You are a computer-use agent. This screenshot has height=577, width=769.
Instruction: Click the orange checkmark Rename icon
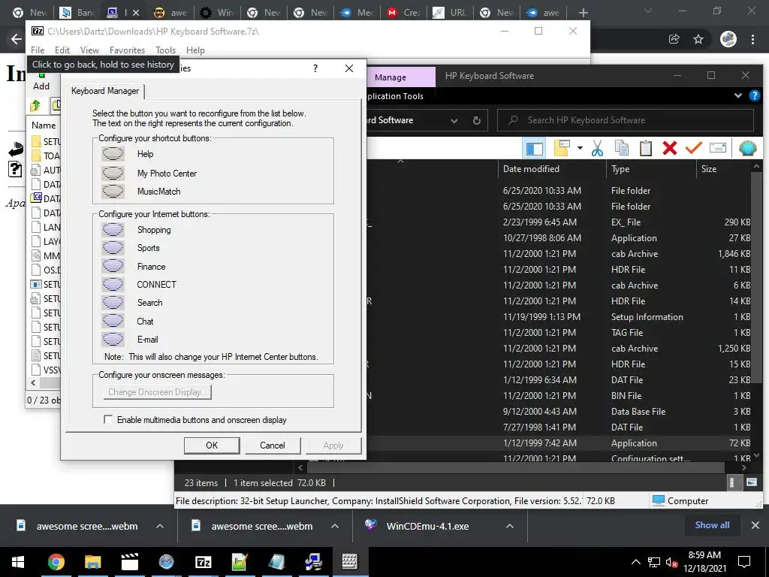[x=693, y=148]
